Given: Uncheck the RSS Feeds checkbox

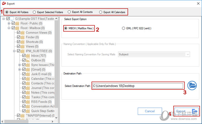Looking at the screenshot, I should tap(24, 101).
